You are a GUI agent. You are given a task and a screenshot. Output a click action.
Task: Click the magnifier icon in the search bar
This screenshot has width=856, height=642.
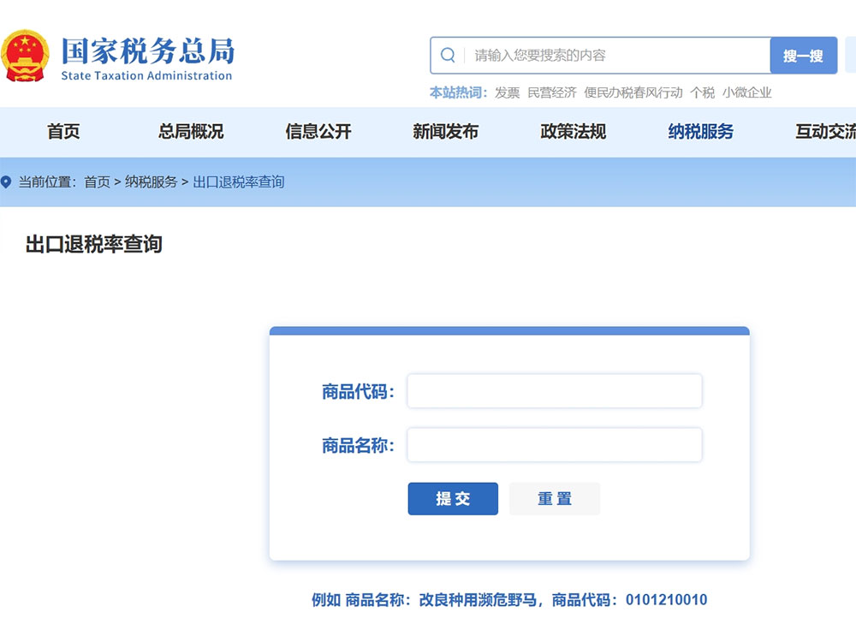(449, 54)
